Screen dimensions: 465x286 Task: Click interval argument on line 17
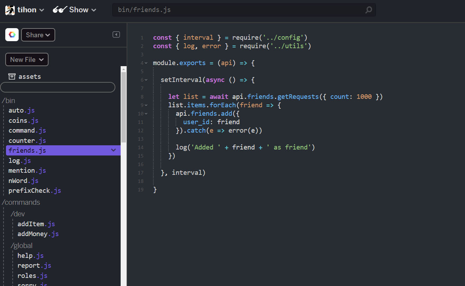tap(187, 173)
